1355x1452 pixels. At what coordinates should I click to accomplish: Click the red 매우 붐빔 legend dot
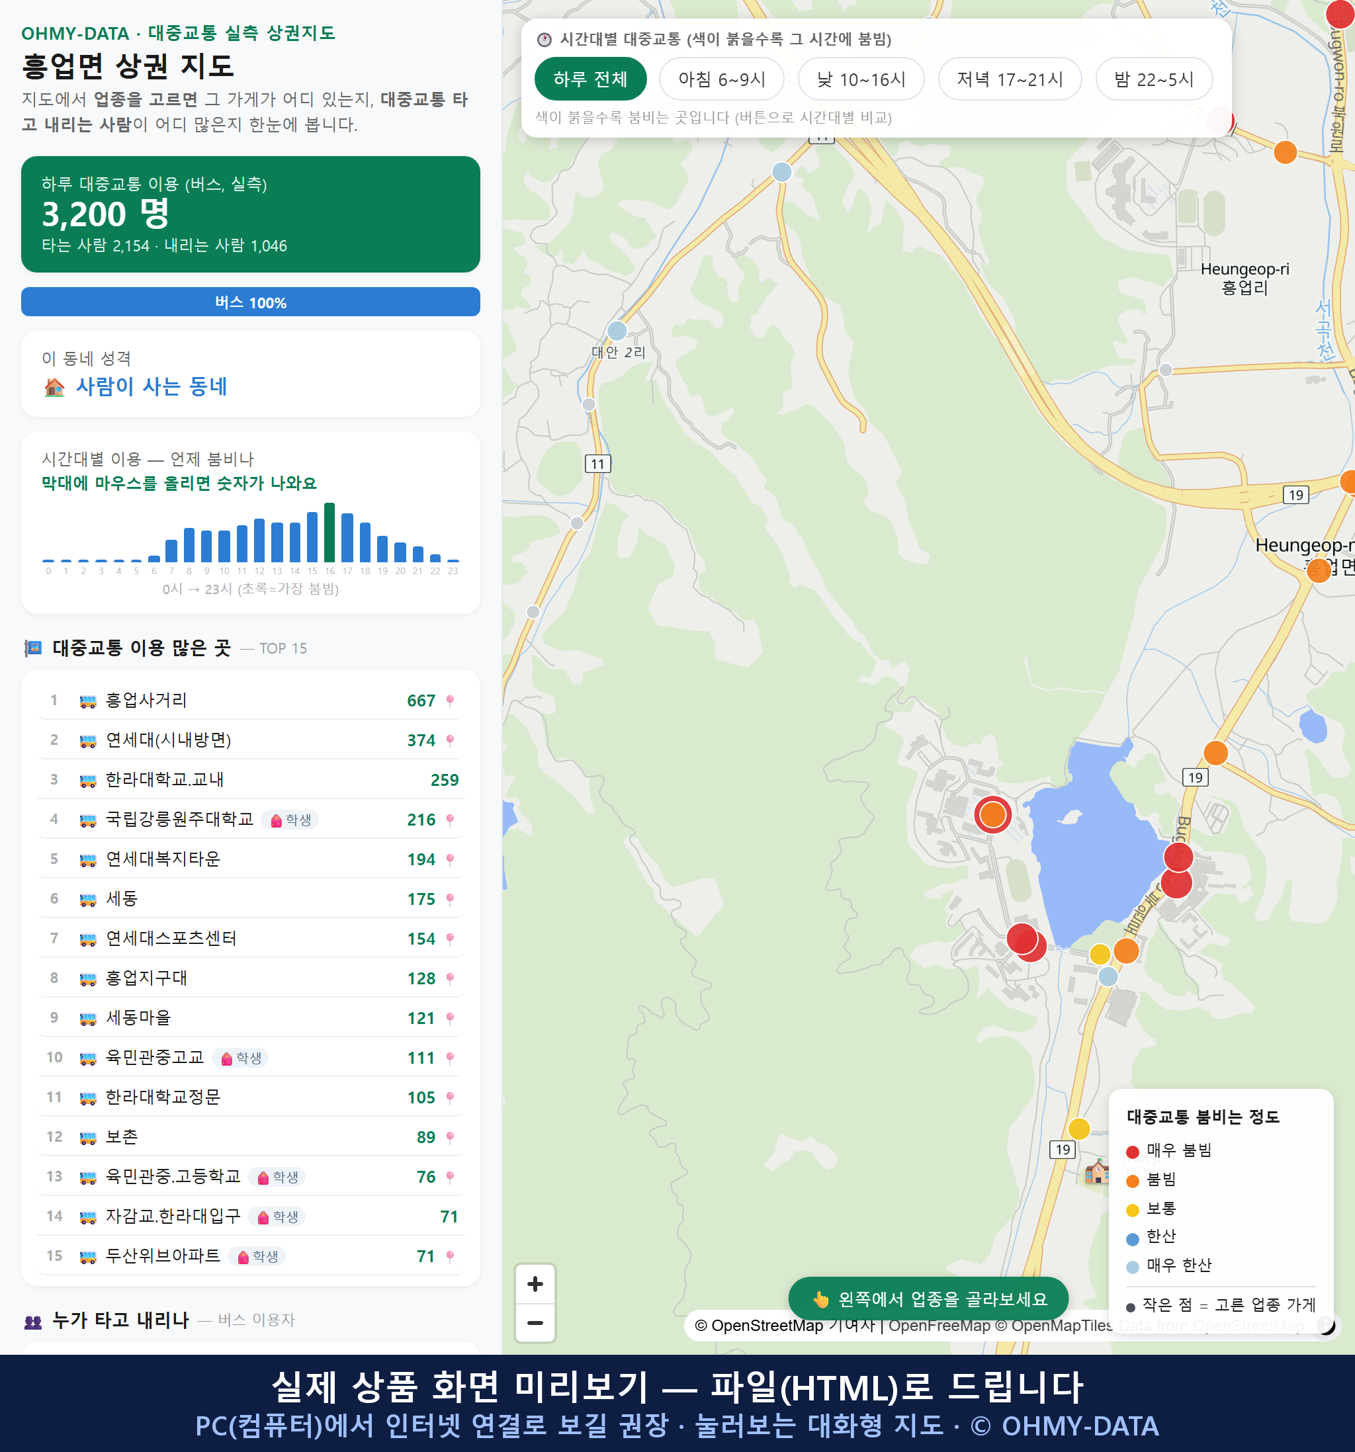1132,1152
